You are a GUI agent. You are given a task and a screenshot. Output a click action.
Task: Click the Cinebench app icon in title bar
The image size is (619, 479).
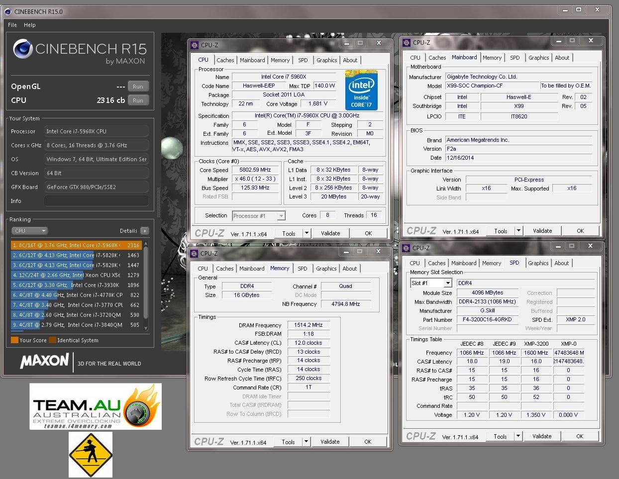coord(7,11)
